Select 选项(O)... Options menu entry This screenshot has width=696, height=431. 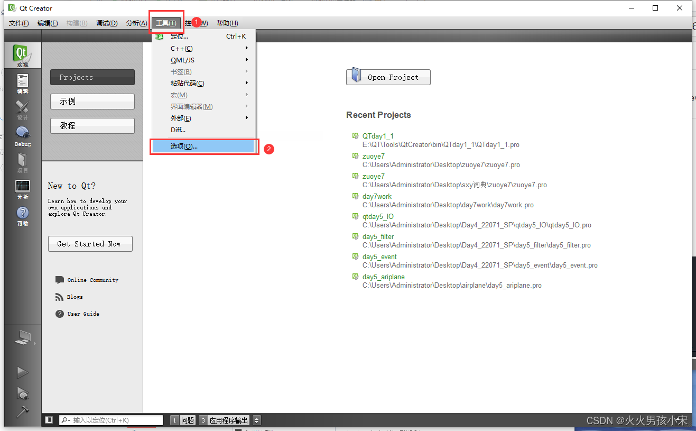coord(204,146)
